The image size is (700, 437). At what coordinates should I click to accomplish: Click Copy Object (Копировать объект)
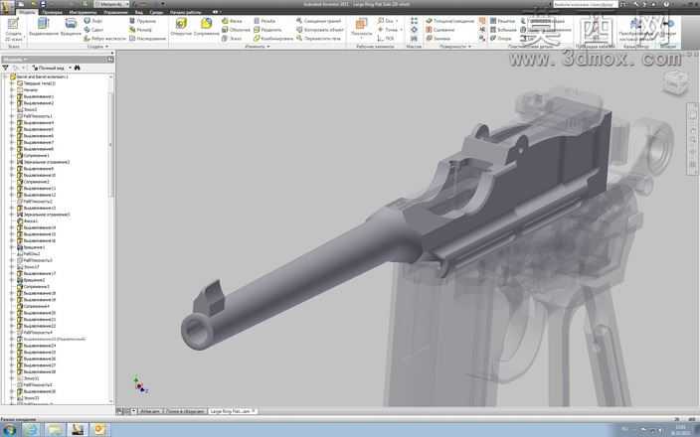(x=320, y=30)
